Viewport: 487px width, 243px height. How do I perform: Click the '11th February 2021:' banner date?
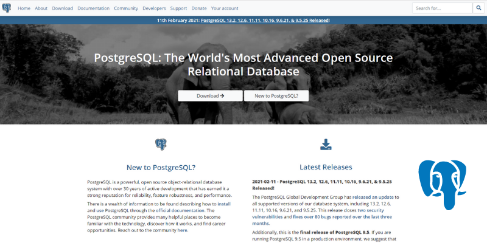178,20
